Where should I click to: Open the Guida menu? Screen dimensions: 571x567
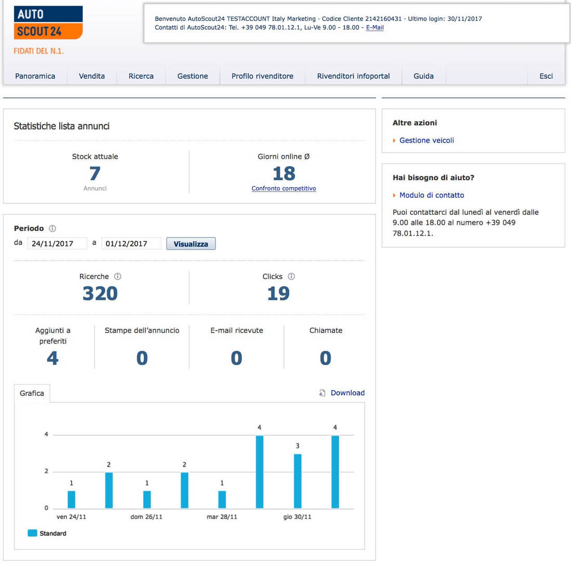click(x=424, y=76)
